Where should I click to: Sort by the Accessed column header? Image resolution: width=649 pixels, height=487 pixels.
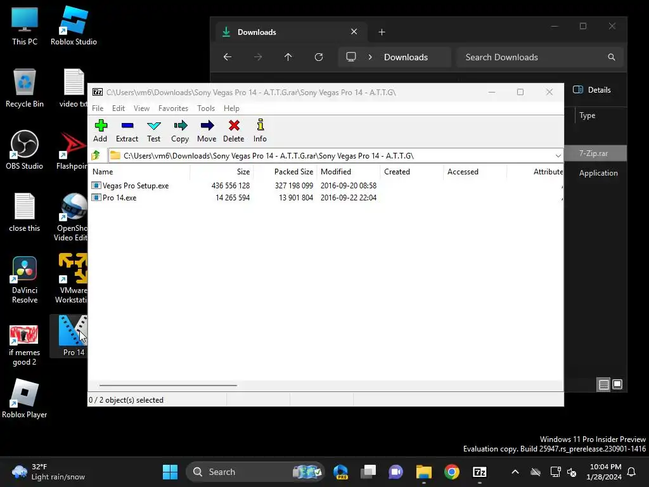[475, 171]
